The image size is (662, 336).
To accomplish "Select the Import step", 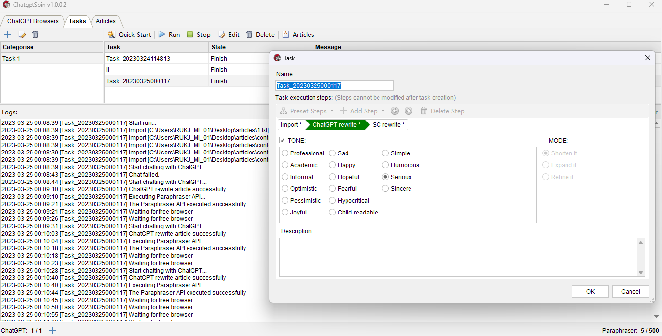I will tap(291, 125).
